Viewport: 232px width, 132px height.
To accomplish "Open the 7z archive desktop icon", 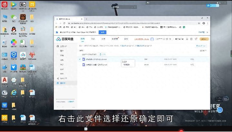I will (x=23, y=5).
